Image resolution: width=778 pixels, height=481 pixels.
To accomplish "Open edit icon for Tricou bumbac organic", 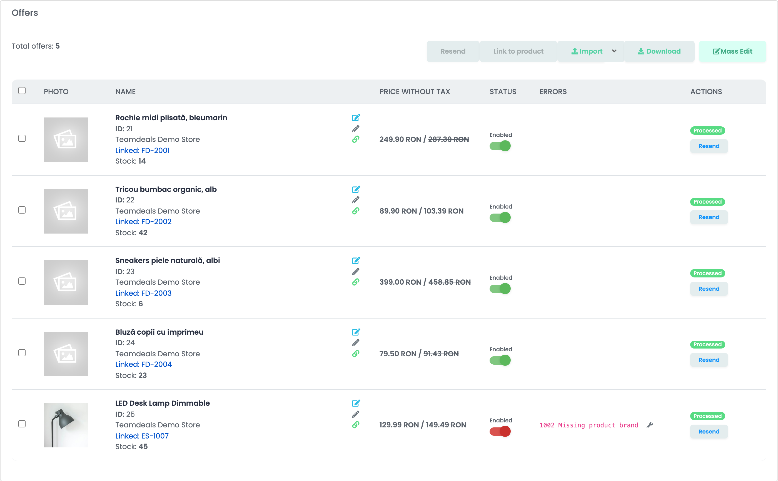I will (x=356, y=189).
